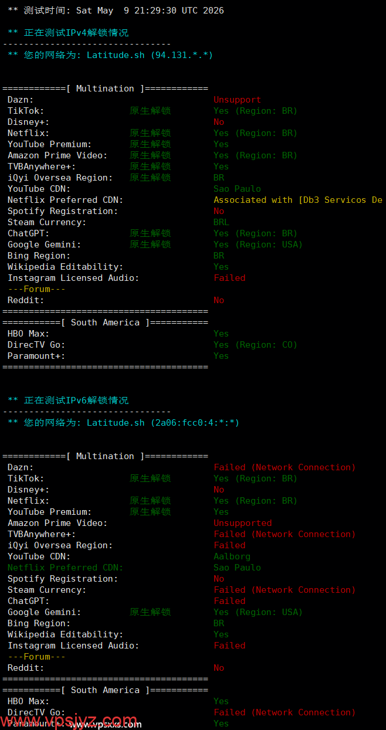Click 'Associated with [Db3 Servicos De' text
The height and width of the screenshot is (730, 386).
[298, 200]
